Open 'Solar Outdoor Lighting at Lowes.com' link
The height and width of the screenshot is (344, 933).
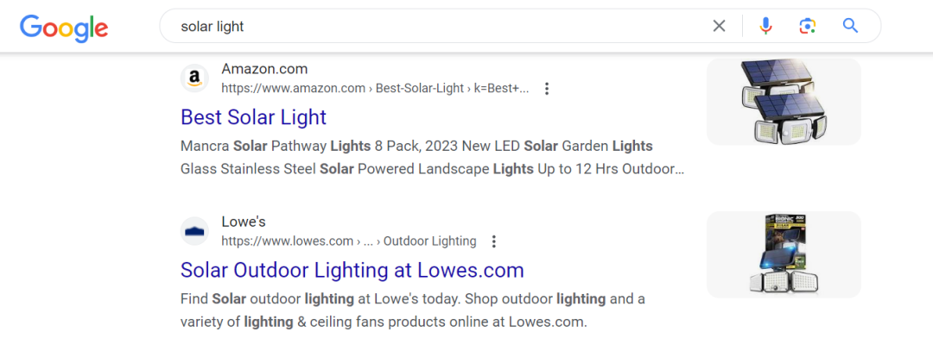click(352, 271)
